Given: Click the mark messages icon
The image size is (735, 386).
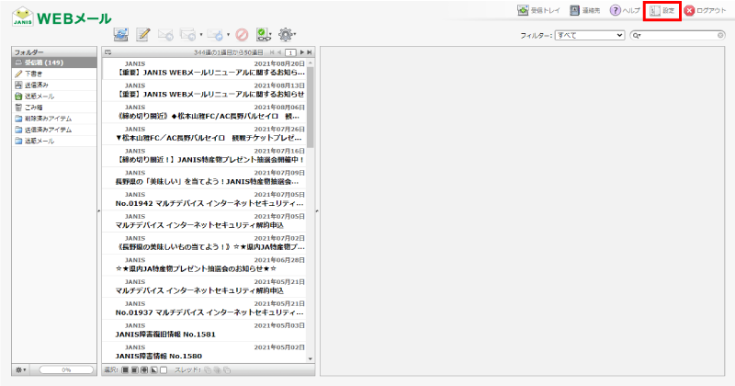Looking at the screenshot, I should pos(264,34).
